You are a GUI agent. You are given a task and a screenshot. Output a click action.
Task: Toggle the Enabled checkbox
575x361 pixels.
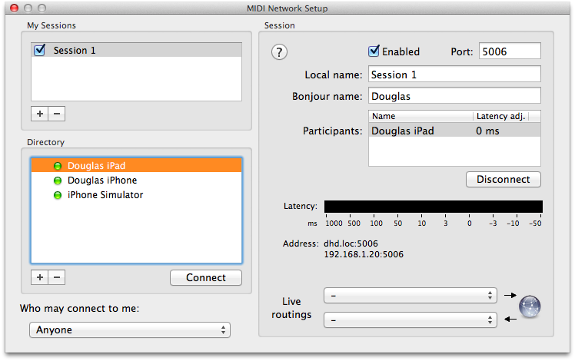click(374, 51)
